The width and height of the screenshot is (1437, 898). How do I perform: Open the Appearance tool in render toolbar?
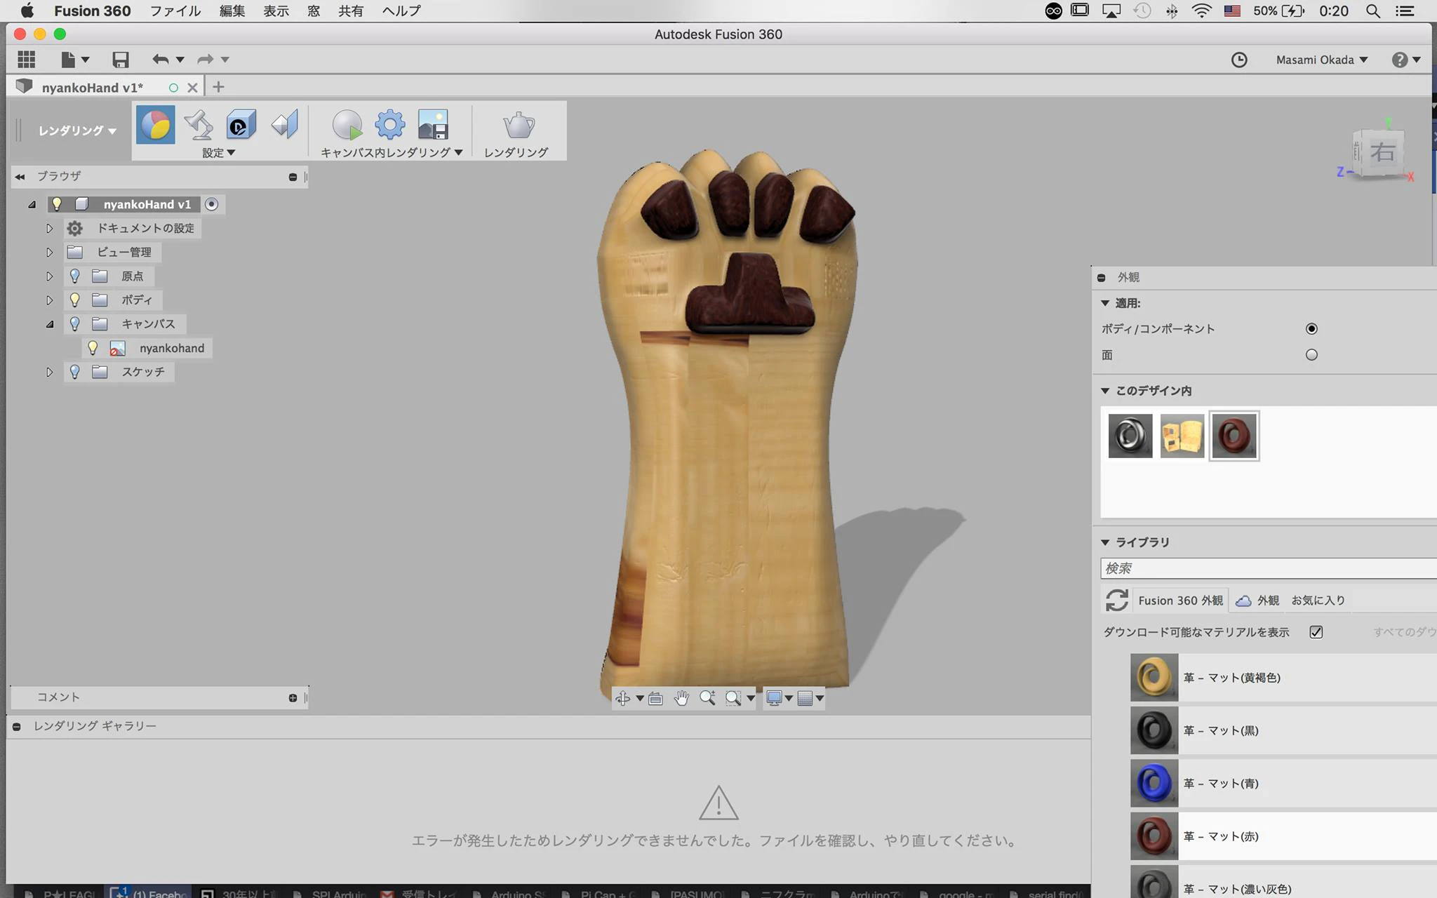155,126
